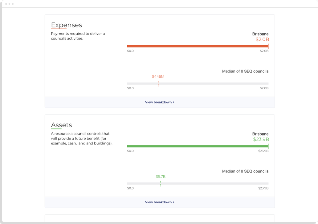This screenshot has width=318, height=224.
Task: Click Median of 8 SEQ councils under Assets
Action: point(245,171)
